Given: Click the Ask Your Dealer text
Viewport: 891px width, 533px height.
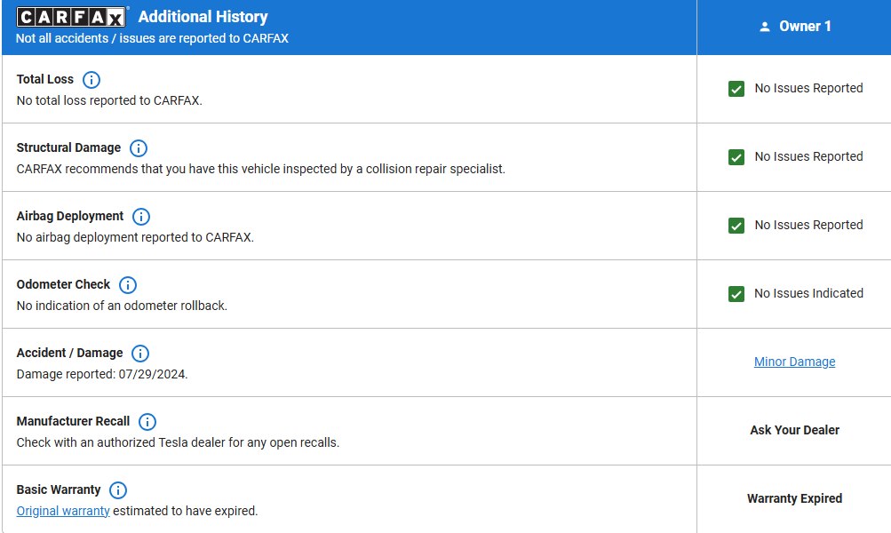Looking at the screenshot, I should point(794,430).
